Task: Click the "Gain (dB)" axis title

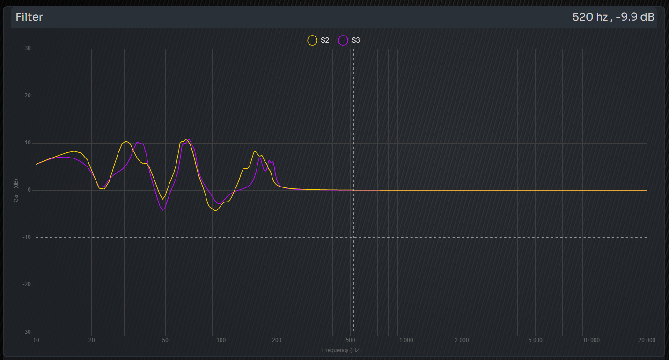Action: point(16,190)
